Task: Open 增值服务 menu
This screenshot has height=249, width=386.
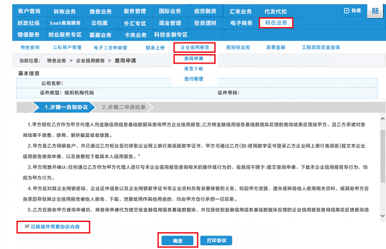Action: [28, 35]
